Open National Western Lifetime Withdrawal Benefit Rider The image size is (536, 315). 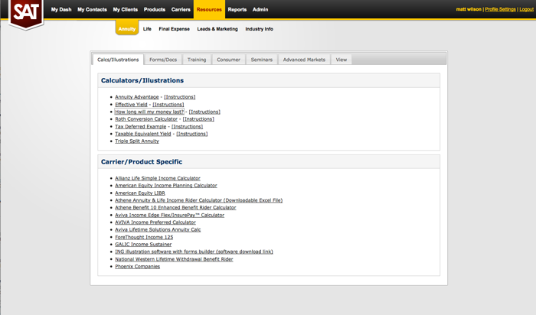tap(174, 259)
